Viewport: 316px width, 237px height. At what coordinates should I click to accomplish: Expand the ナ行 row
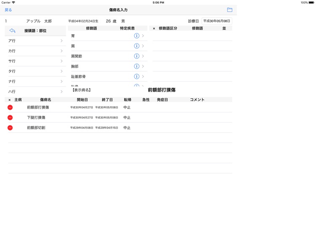click(35, 81)
